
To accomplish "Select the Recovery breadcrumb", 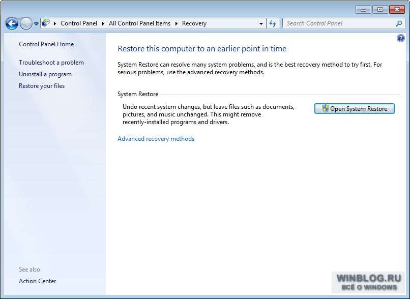I will 194,23.
